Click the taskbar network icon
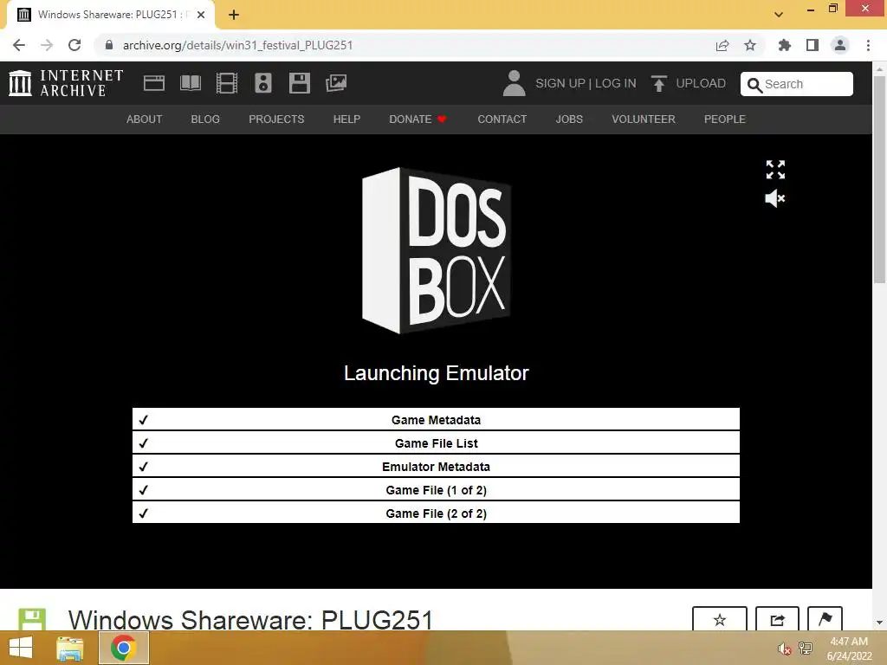The image size is (887, 665). 805,649
